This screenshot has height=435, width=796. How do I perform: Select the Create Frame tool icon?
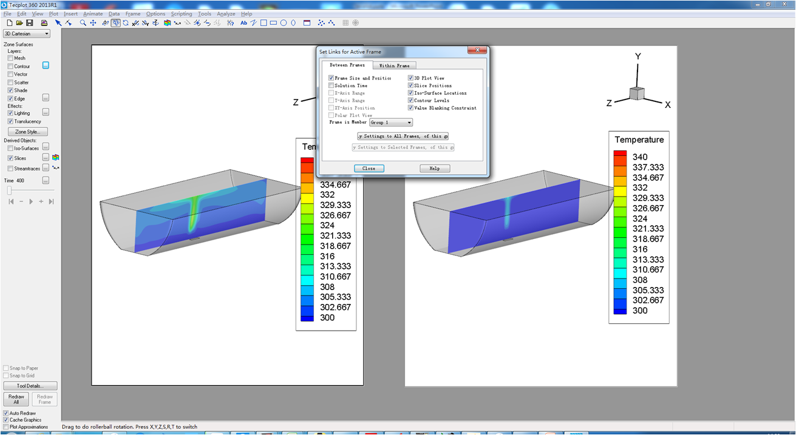pos(307,23)
